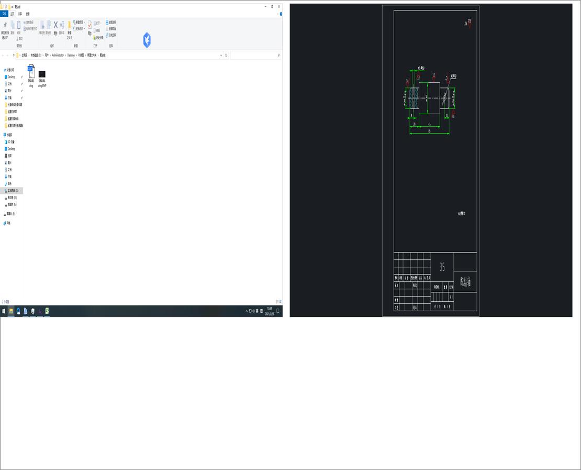The width and height of the screenshot is (581, 470).
Task: Click the Copy to ribbon icon
Action: point(48,25)
